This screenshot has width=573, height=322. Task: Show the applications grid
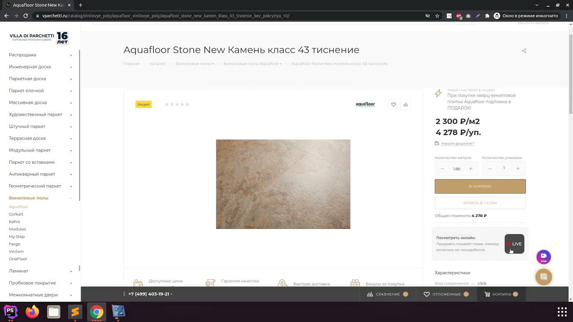pos(562,312)
